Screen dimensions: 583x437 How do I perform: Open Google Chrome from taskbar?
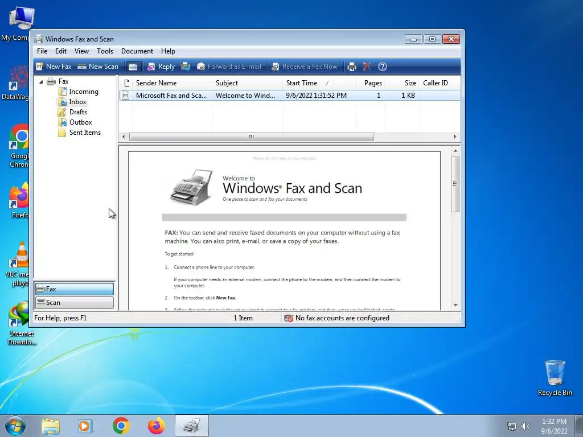[x=121, y=426]
